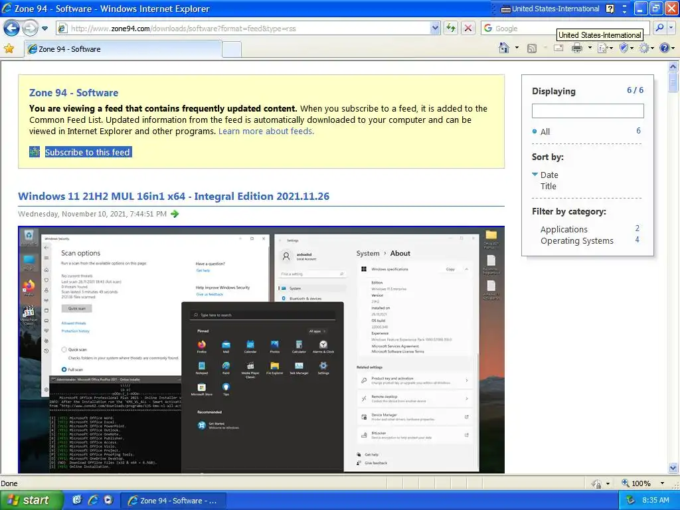
Task: Go back with the Back arrow button
Action: (x=12, y=29)
